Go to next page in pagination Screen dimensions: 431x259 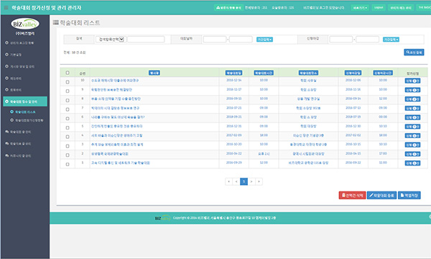click(251, 181)
